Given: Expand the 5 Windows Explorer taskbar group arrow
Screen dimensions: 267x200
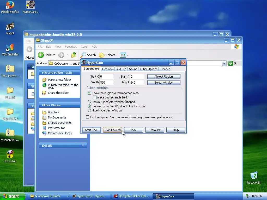Looking at the screenshot, I should [x=68, y=196].
